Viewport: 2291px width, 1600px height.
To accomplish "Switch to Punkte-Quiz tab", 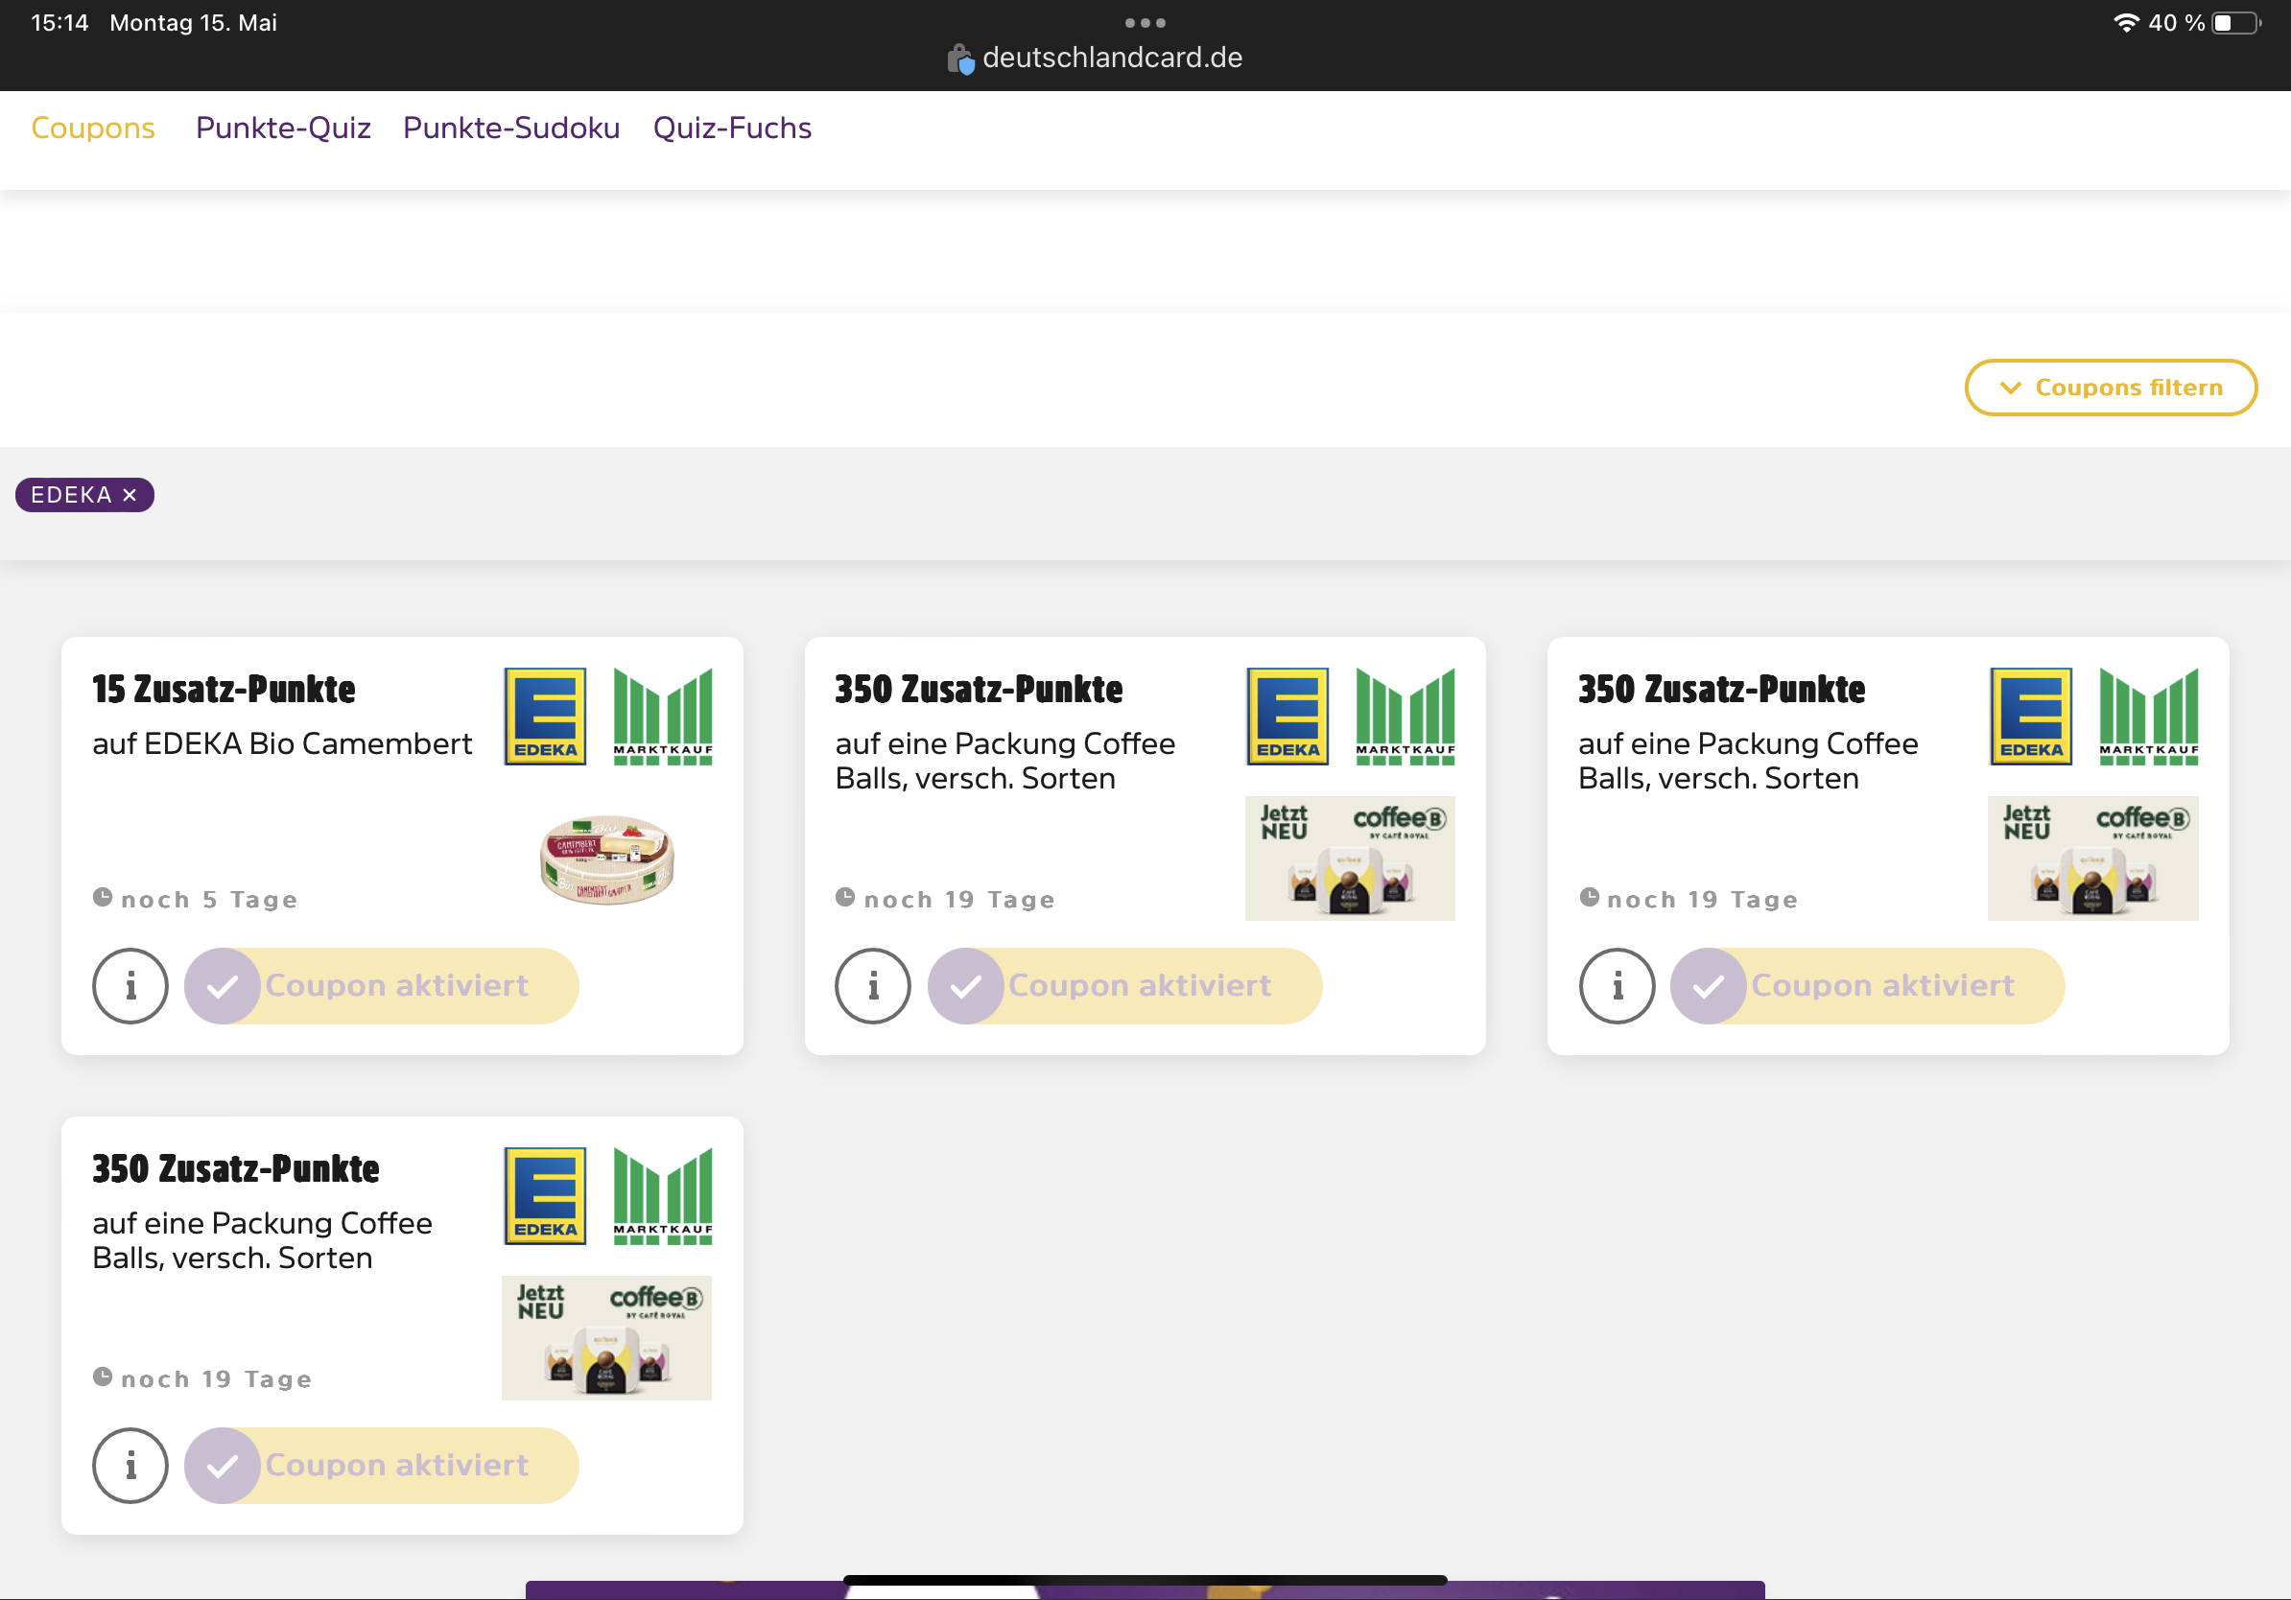I will point(283,128).
